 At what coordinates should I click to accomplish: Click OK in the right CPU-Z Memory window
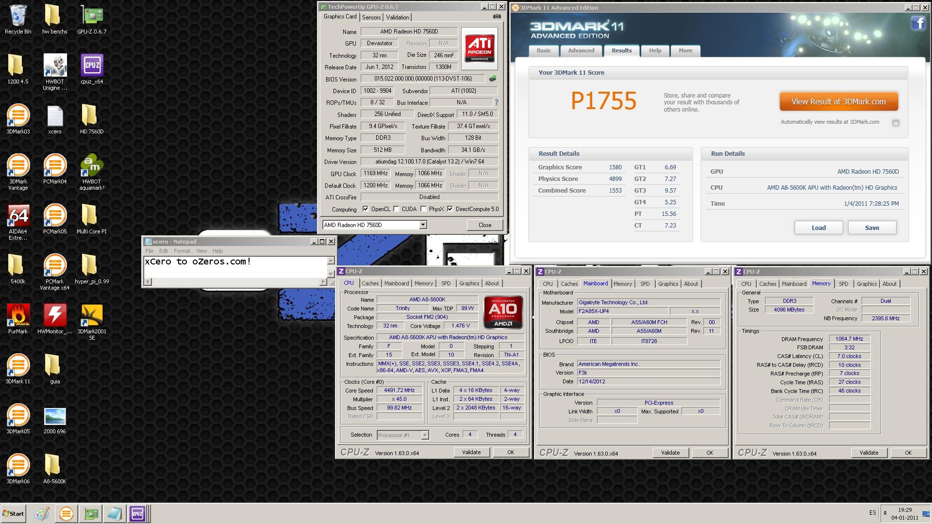908,453
